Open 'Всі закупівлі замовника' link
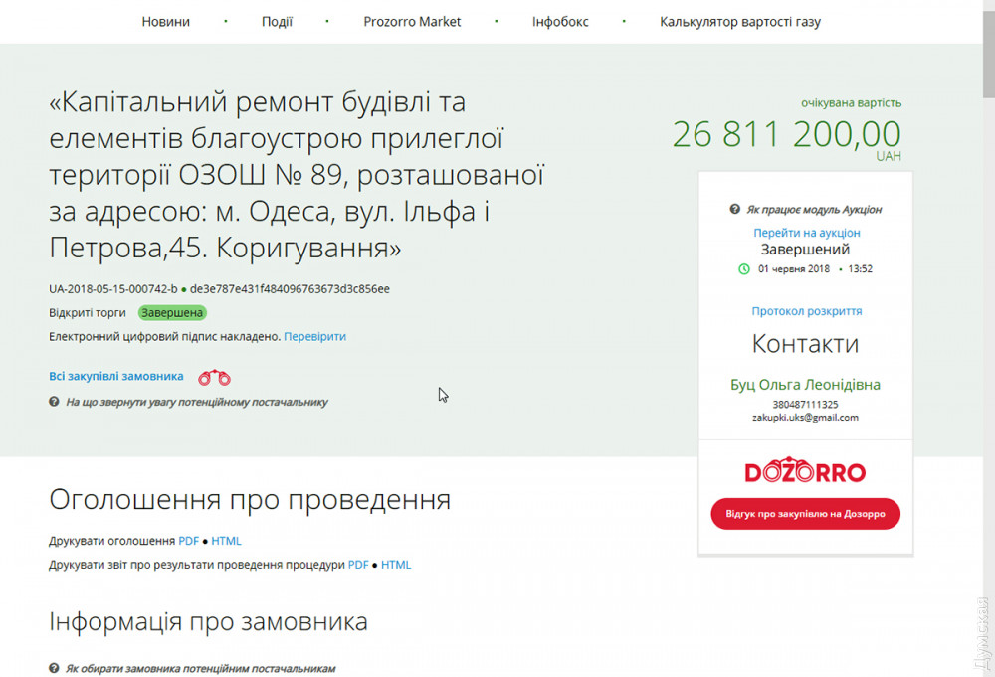Screen dimensions: 995x677 point(116,377)
